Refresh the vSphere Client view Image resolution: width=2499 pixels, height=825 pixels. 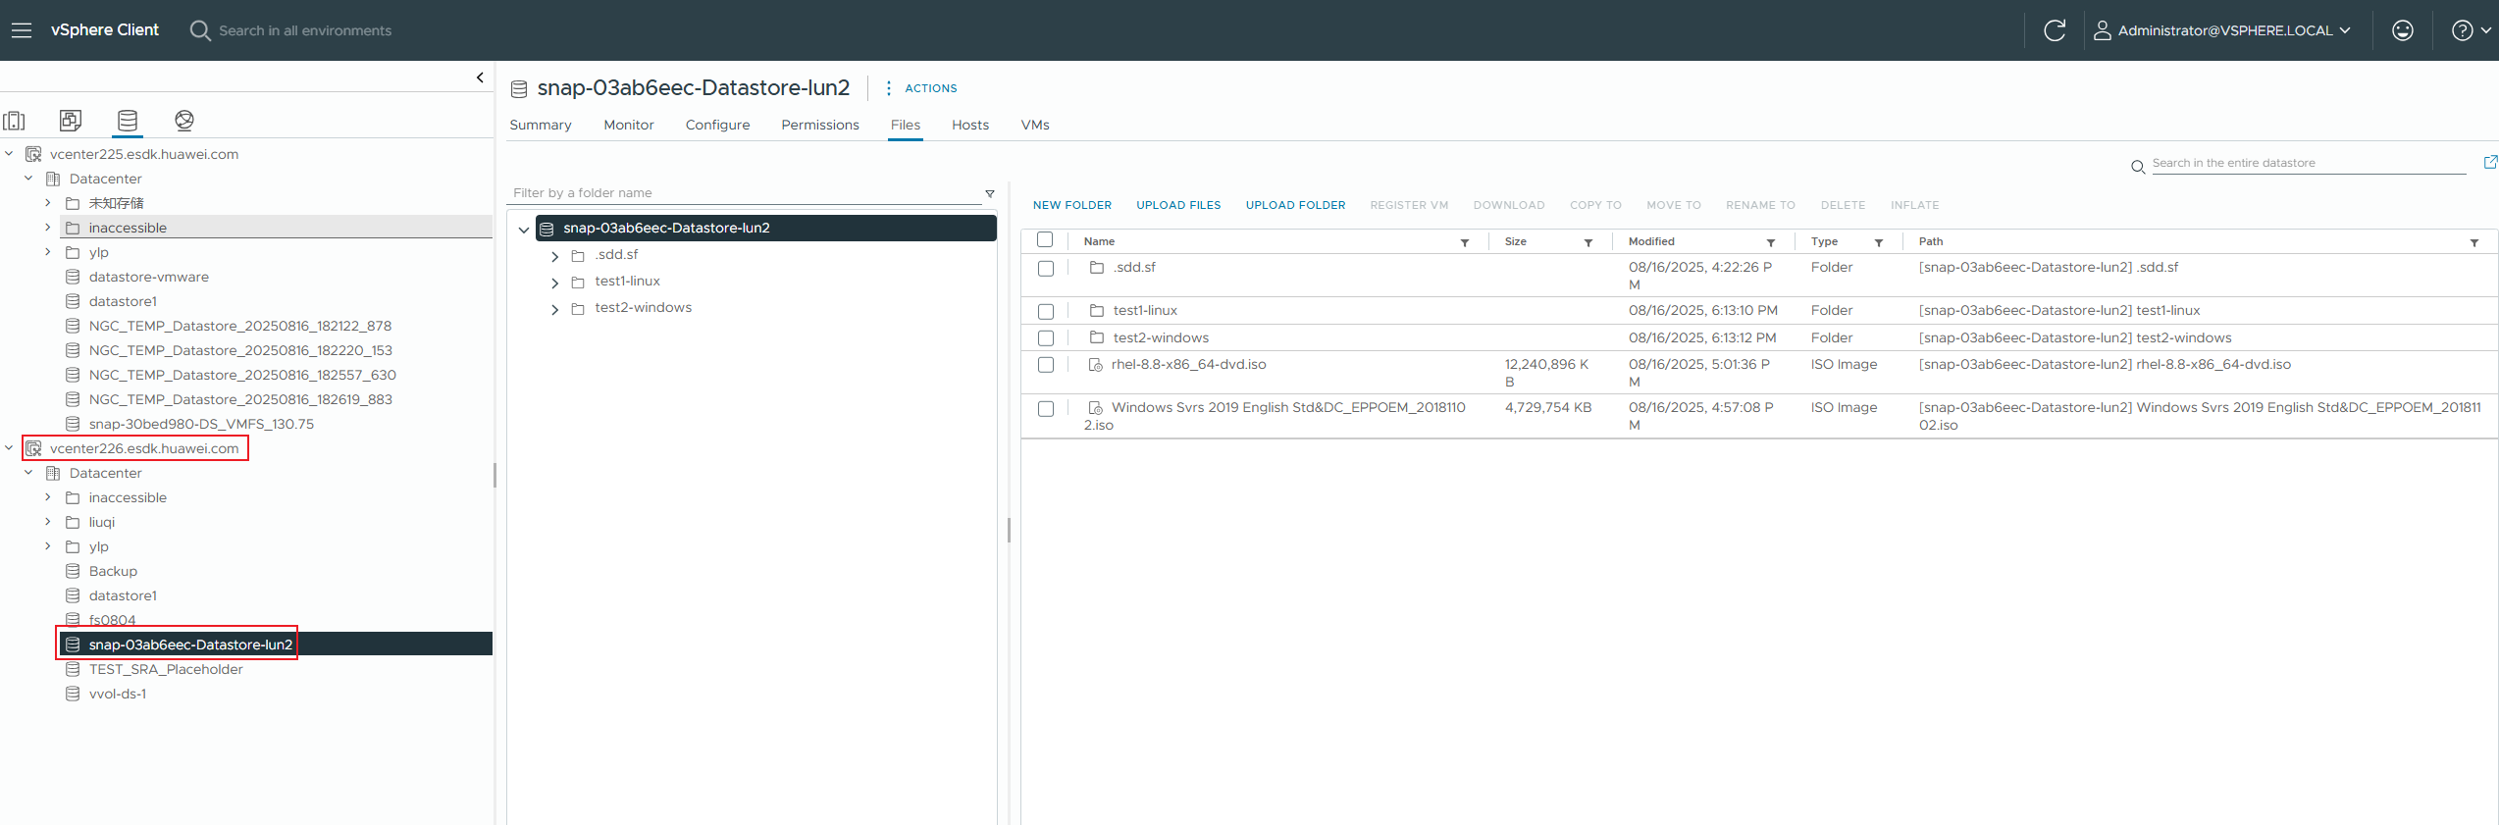2055,30
